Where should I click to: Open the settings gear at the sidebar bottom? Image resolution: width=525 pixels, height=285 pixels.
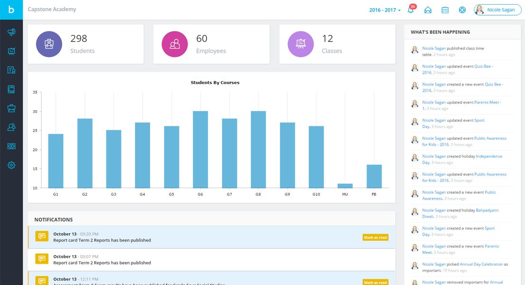(11, 165)
